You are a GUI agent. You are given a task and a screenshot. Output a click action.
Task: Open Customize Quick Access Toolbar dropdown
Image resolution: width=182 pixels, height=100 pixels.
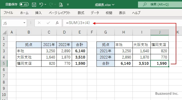click(x=68, y=5)
